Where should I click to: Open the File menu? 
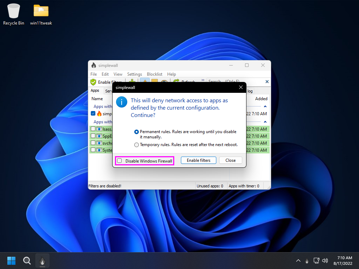coord(93,74)
